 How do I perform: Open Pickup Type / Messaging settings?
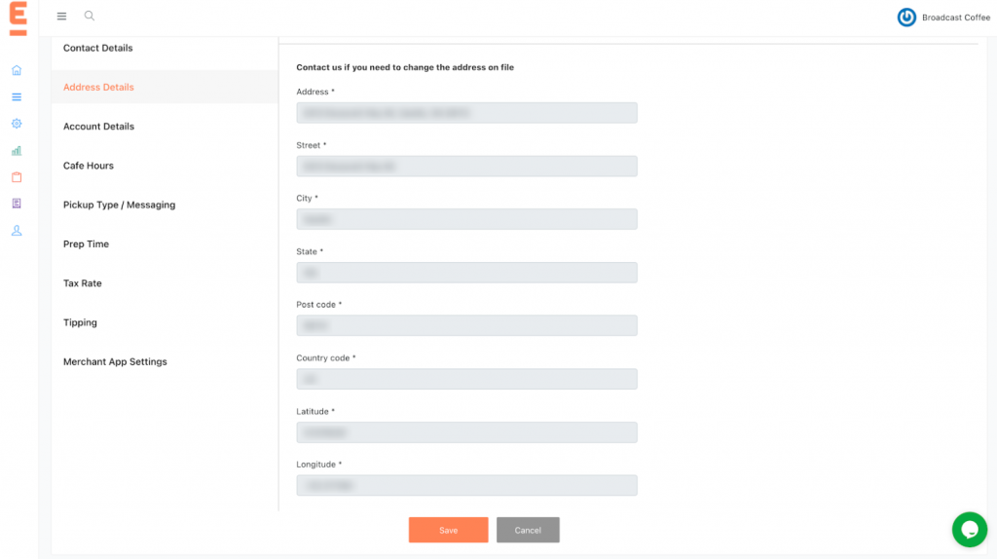coord(119,205)
